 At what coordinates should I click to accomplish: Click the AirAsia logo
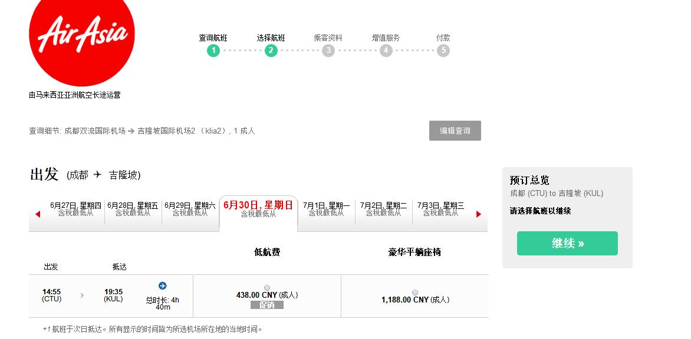(82, 35)
